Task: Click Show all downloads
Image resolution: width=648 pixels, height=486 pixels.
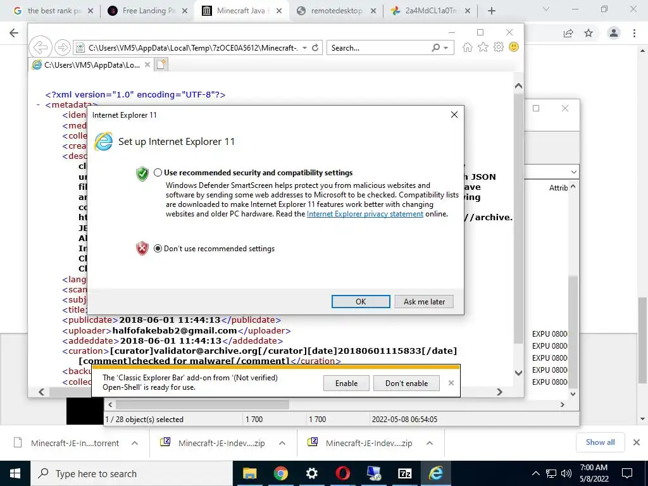Action: [600, 442]
